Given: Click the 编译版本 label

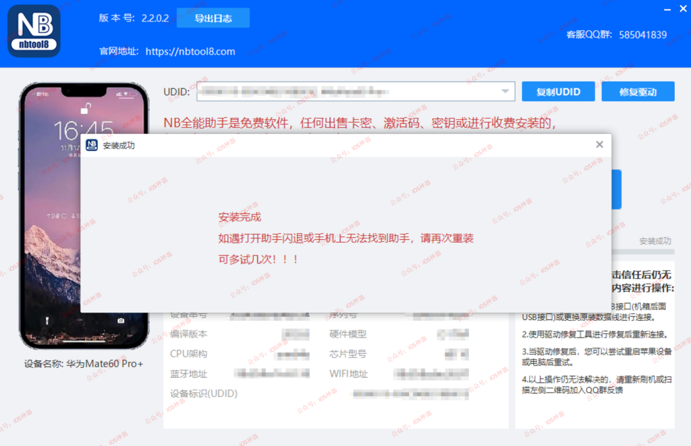Looking at the screenshot, I should (189, 334).
